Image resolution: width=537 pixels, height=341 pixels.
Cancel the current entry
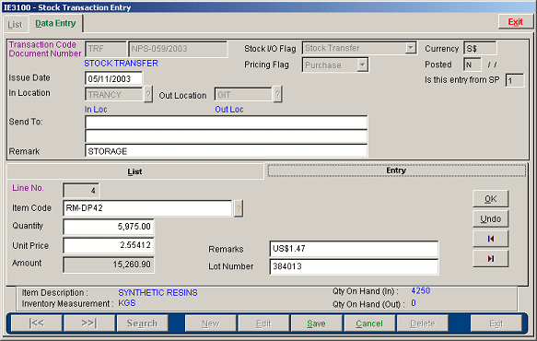369,323
